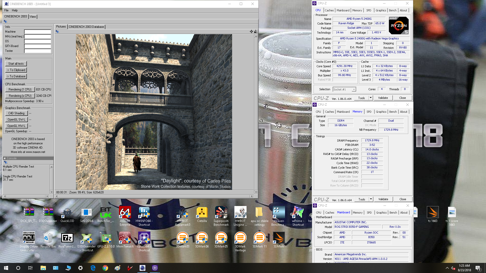This screenshot has height=273, width=486.
Task: Expand Tools dropdown arrow in top CPU-Z
Action: pyautogui.click(x=371, y=98)
